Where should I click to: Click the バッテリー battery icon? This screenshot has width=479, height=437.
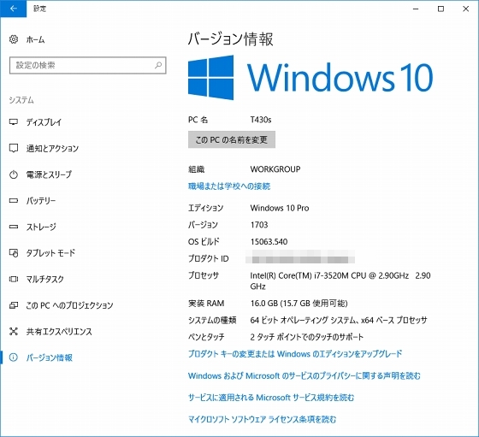14,201
